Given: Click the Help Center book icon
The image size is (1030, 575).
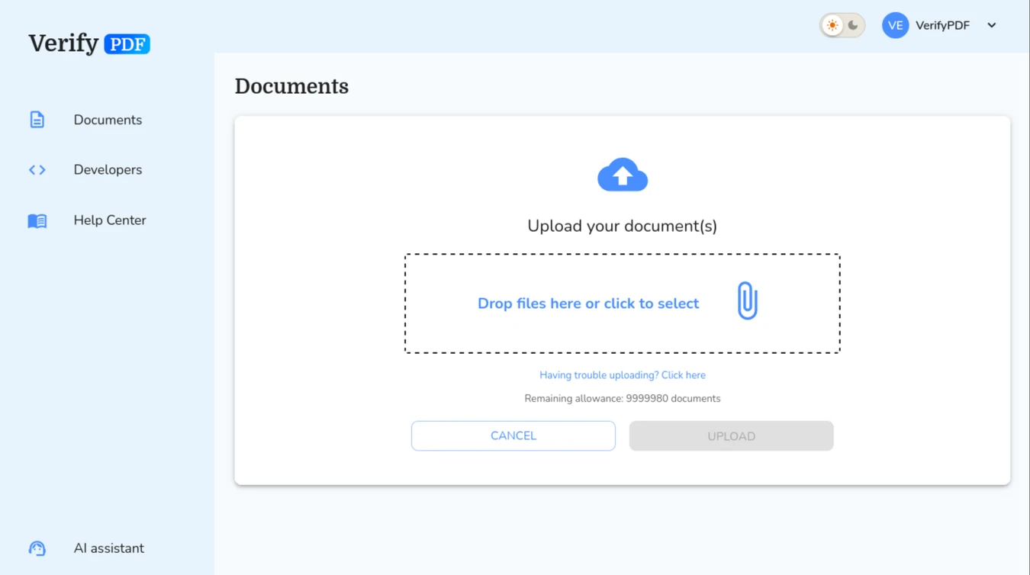Looking at the screenshot, I should pos(37,220).
